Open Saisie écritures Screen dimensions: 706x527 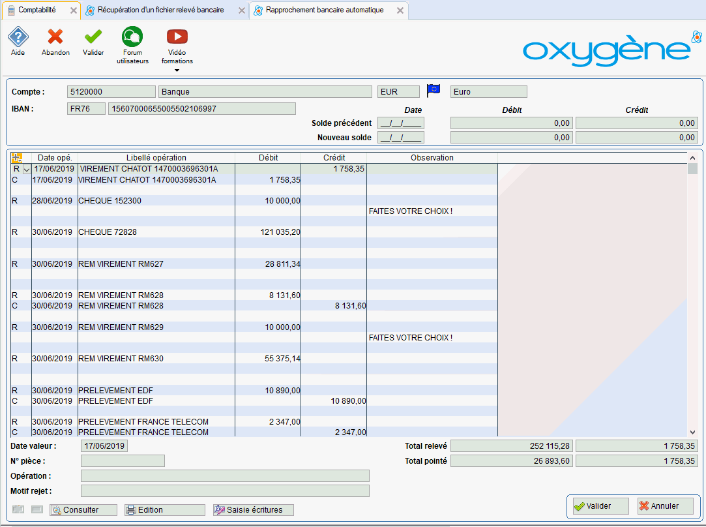click(x=254, y=510)
